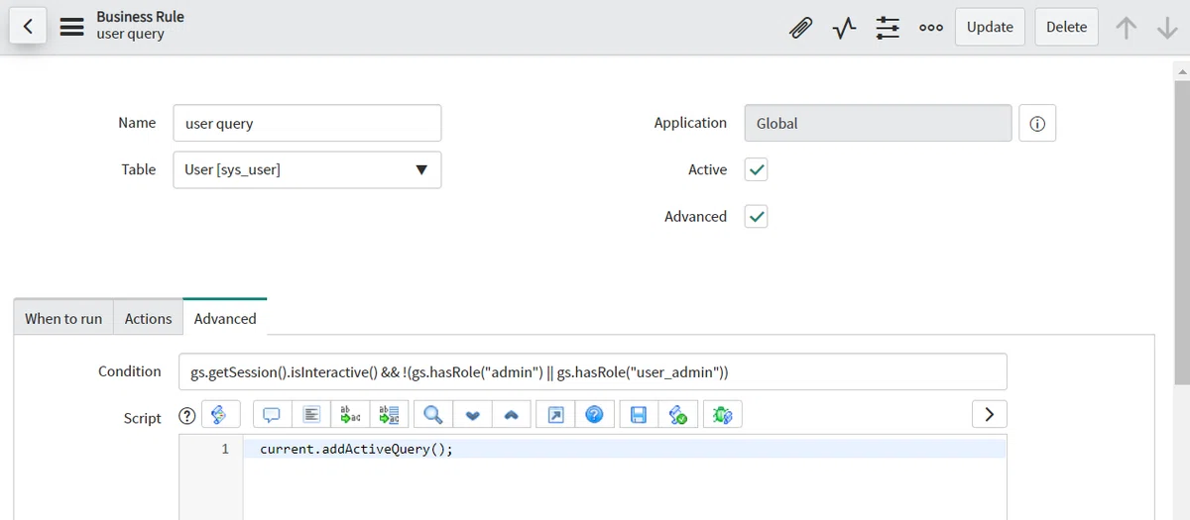Find next with down chevron icon
The image size is (1190, 520).
(x=472, y=415)
